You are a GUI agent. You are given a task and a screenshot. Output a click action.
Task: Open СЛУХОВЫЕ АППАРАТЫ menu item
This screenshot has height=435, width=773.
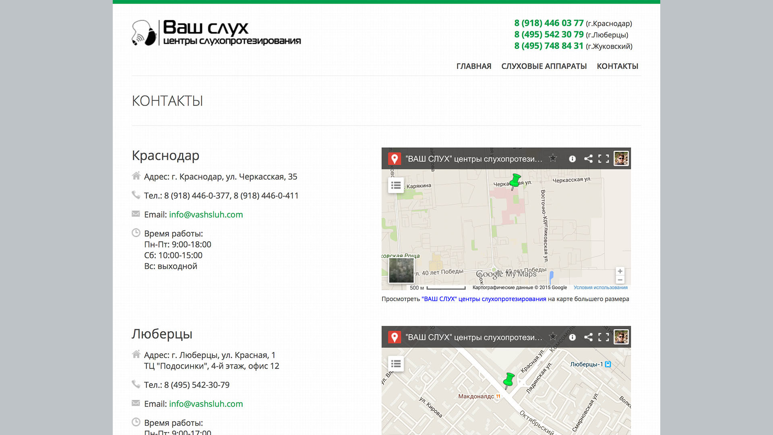[x=544, y=66]
